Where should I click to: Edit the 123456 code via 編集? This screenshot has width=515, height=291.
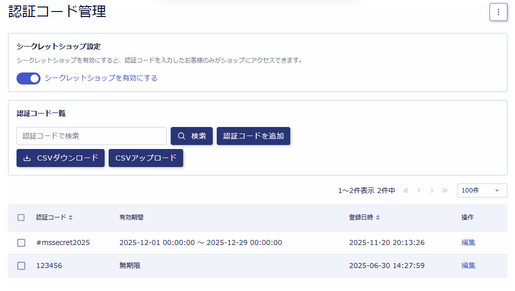tap(468, 265)
